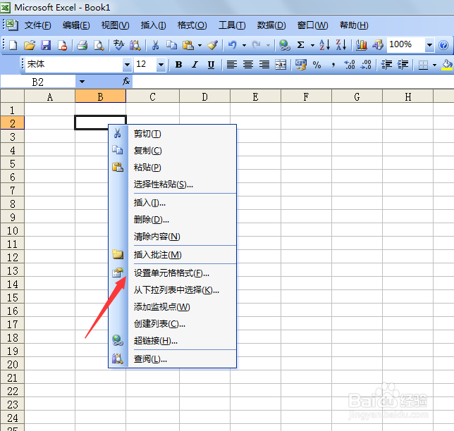454x431 pixels.
Task: Toggle Underline formatting
Action: pos(211,65)
